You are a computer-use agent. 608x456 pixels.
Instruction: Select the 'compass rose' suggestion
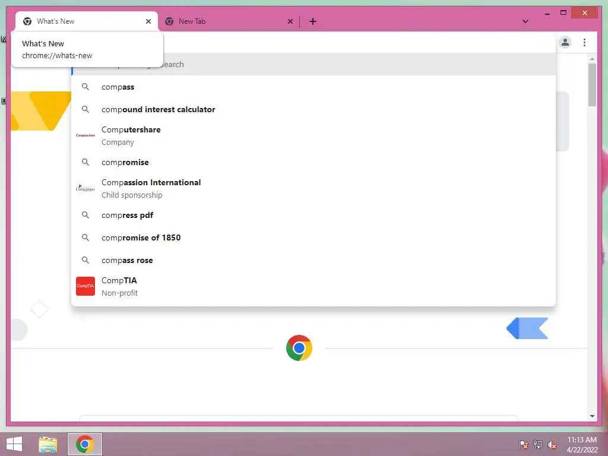click(x=313, y=260)
